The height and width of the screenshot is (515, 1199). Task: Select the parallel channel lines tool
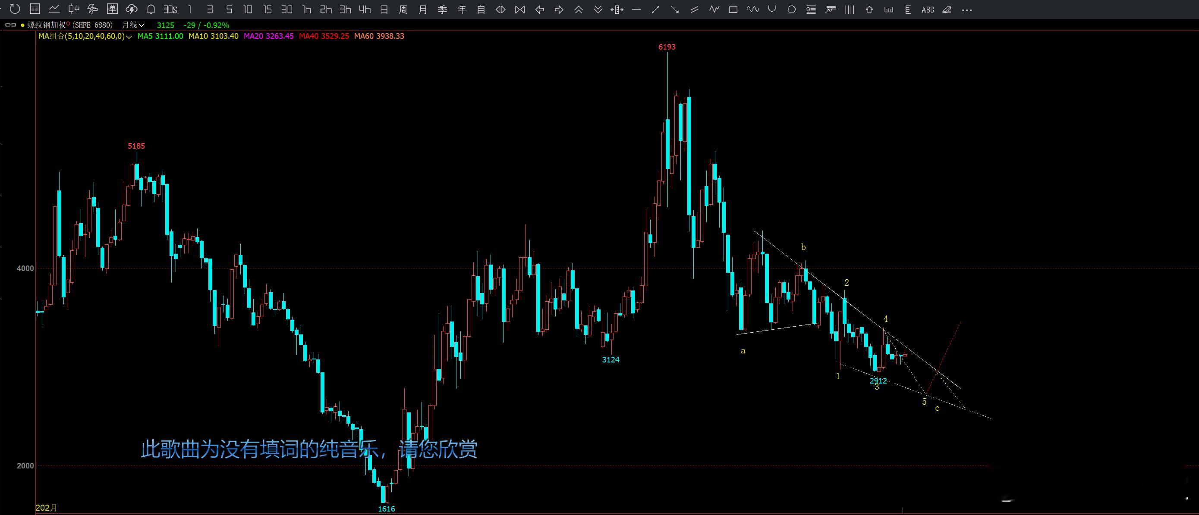pyautogui.click(x=694, y=9)
